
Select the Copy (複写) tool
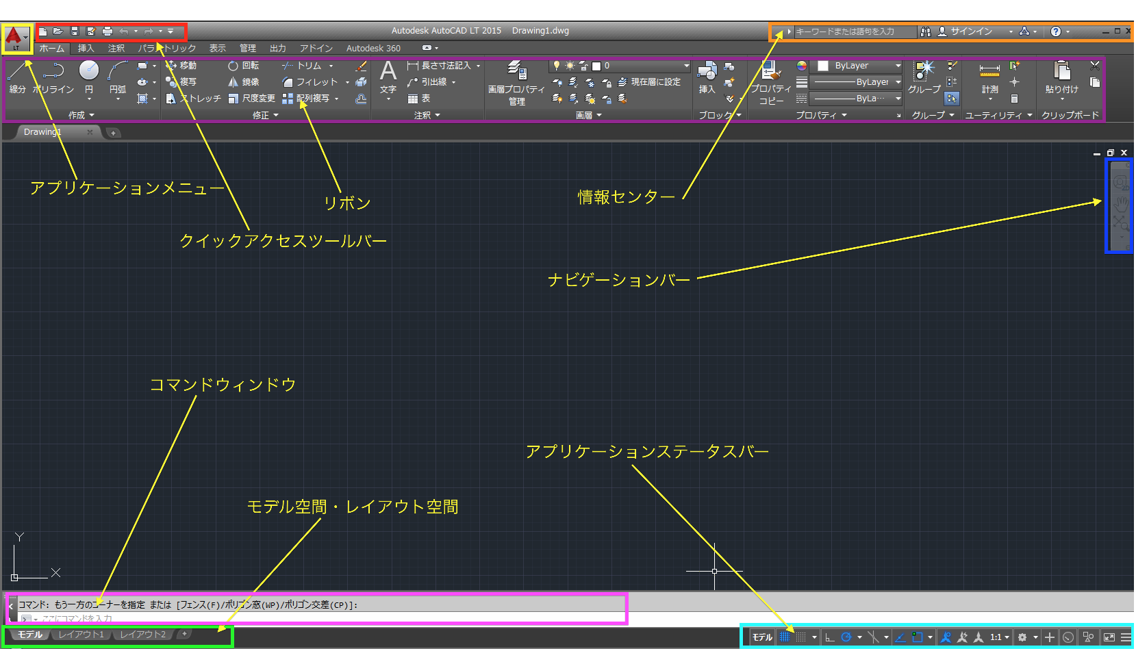pos(181,82)
